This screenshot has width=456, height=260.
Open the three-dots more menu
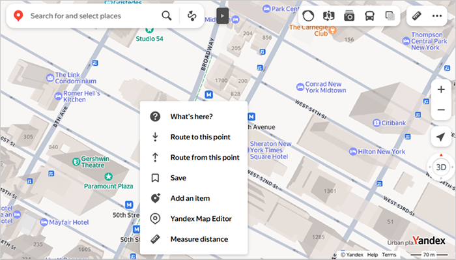tap(437, 16)
